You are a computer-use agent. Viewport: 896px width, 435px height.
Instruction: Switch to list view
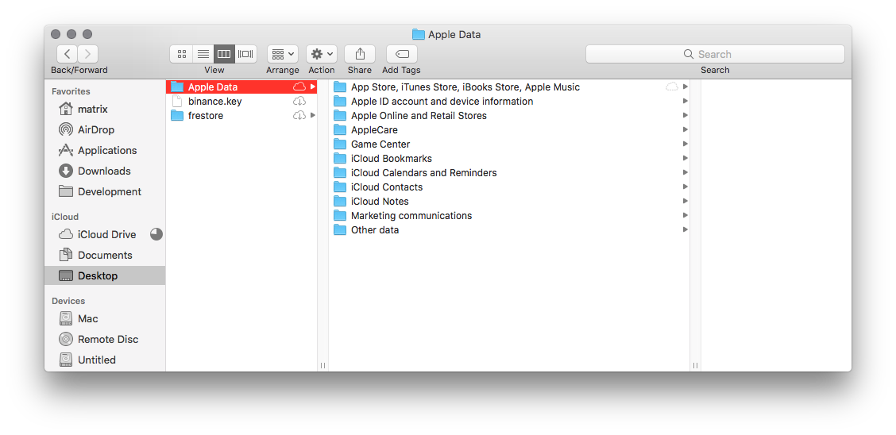tap(203, 54)
